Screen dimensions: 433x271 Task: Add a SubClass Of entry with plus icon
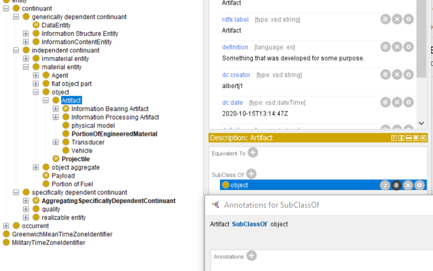(x=251, y=174)
